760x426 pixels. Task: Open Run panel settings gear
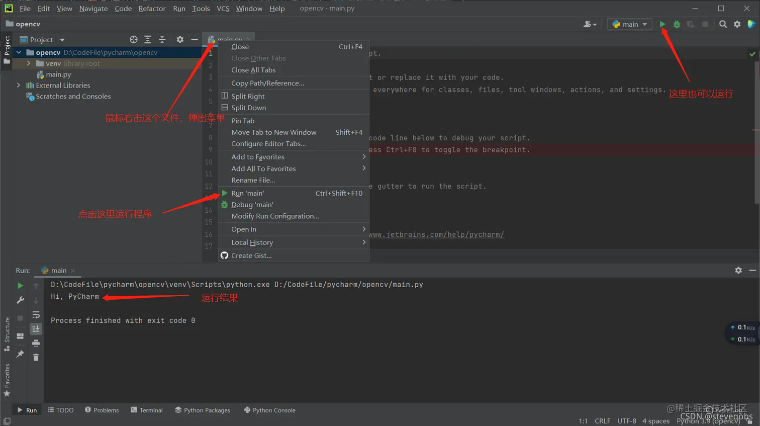pyautogui.click(x=738, y=270)
